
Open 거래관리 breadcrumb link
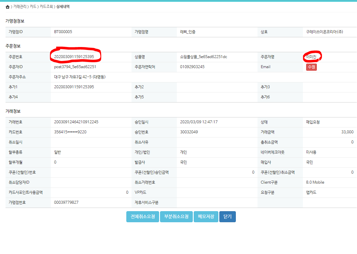(19, 6)
